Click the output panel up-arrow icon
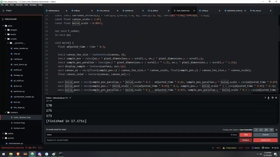Image resolution: width=280 pixels, height=157 pixels. click(x=265, y=98)
